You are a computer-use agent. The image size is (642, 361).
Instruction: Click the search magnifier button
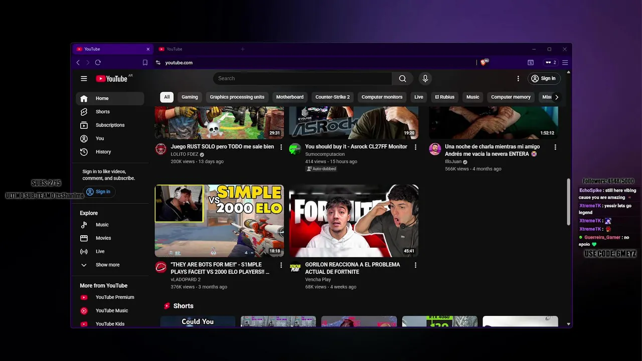point(402,79)
